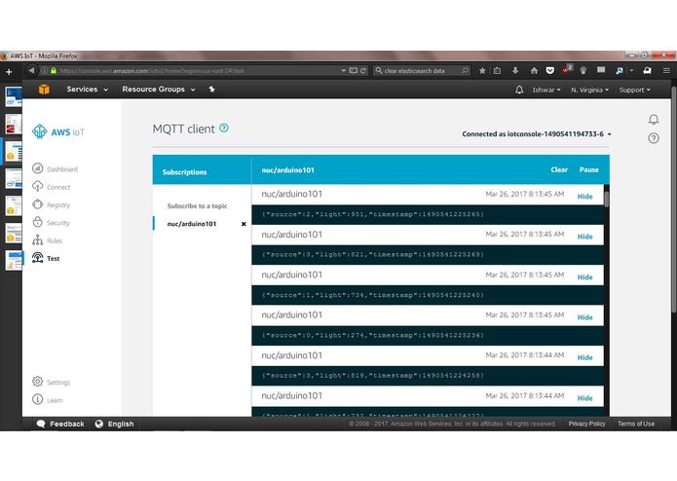Viewport: 677px width, 481px height.
Task: Open AWS notifications bell in top navbar
Action: (x=519, y=90)
